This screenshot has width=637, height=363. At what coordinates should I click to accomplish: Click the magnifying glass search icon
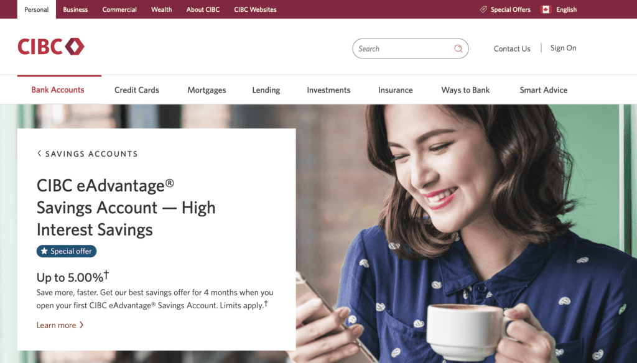click(458, 48)
